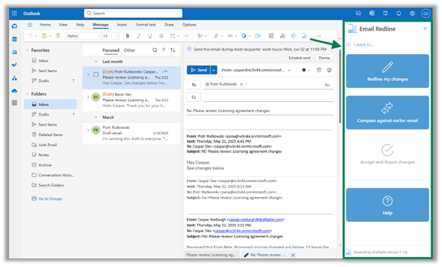The image size is (442, 267).
Task: Click the Cc recipients field
Action: click(x=268, y=97)
